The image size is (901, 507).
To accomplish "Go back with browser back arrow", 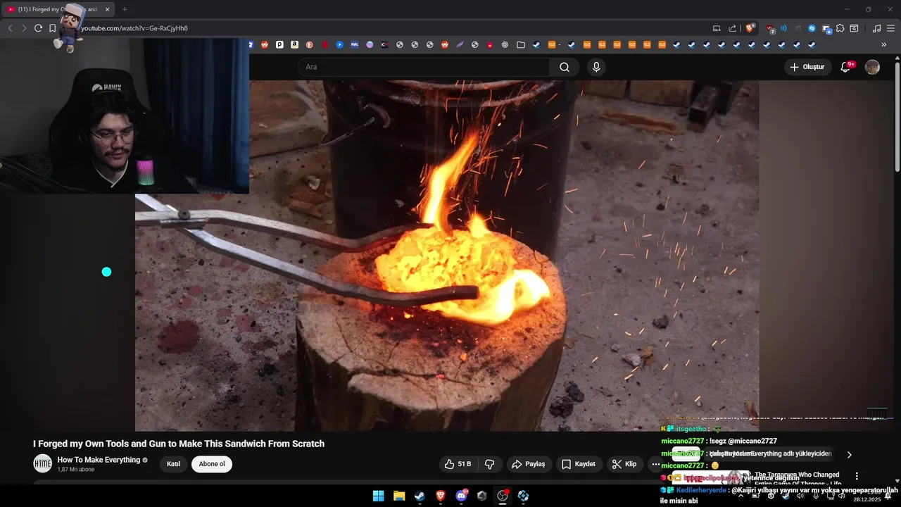I will (x=10, y=28).
